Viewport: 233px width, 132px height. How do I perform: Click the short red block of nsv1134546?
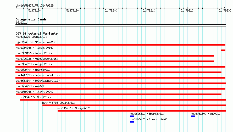pos(223,50)
